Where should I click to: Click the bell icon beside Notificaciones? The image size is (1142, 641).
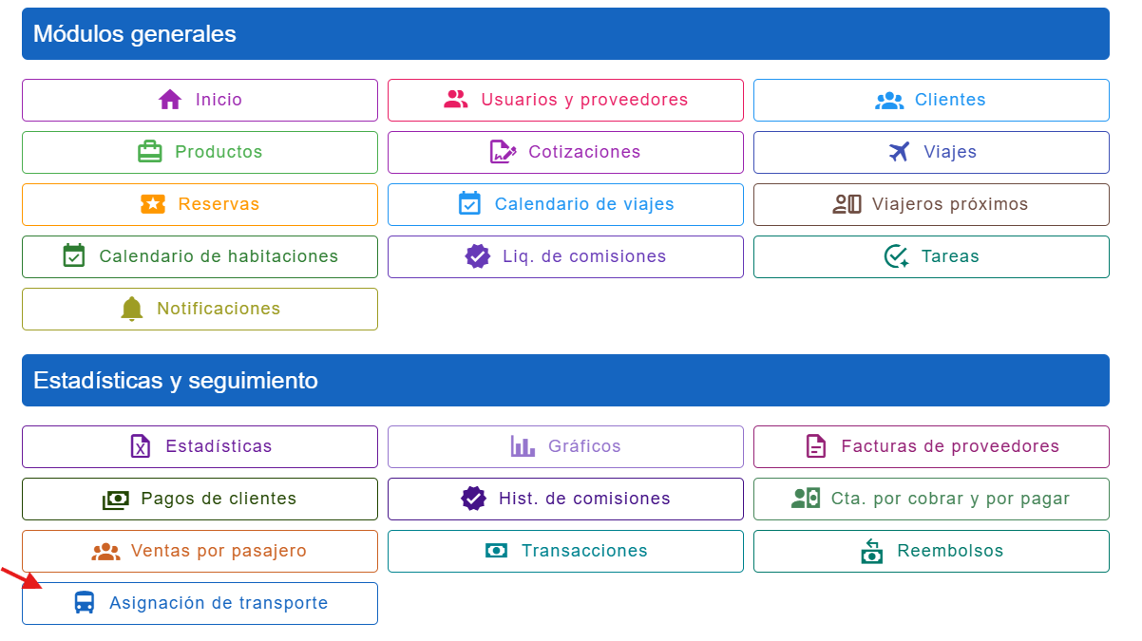(x=132, y=309)
